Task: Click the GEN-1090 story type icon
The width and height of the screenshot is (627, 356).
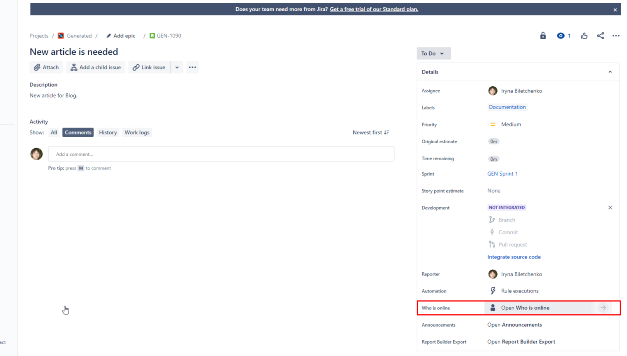Action: [x=152, y=36]
